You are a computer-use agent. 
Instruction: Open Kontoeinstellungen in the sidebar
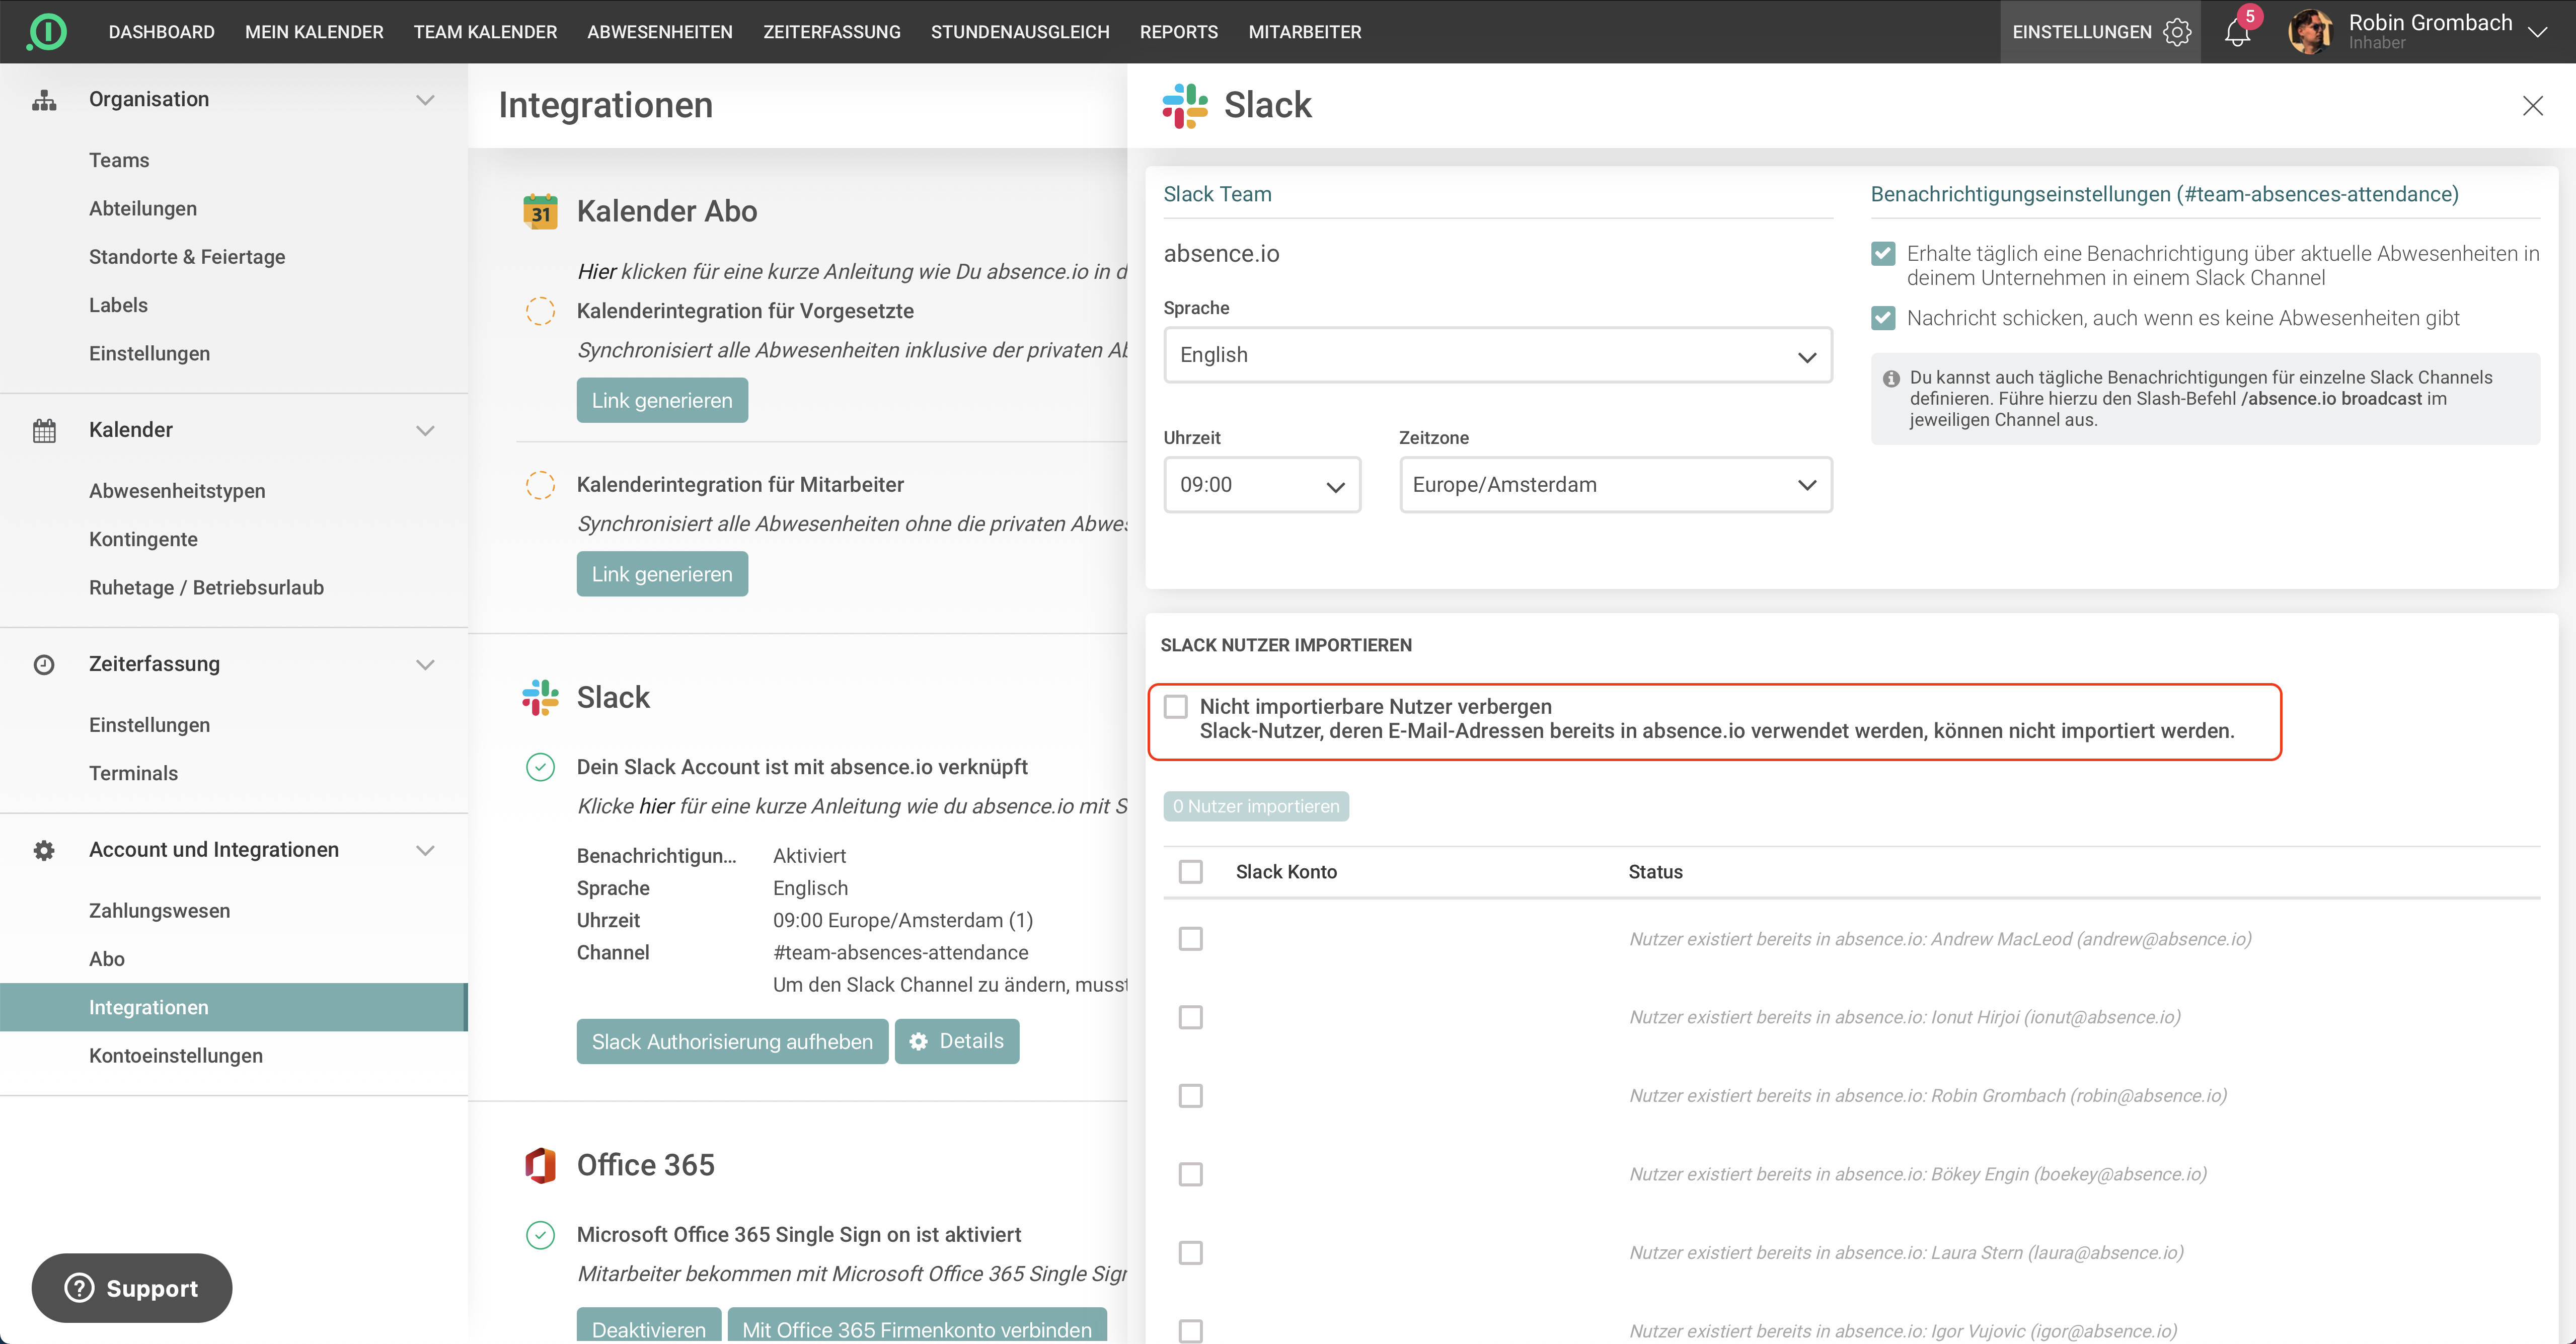176,1055
